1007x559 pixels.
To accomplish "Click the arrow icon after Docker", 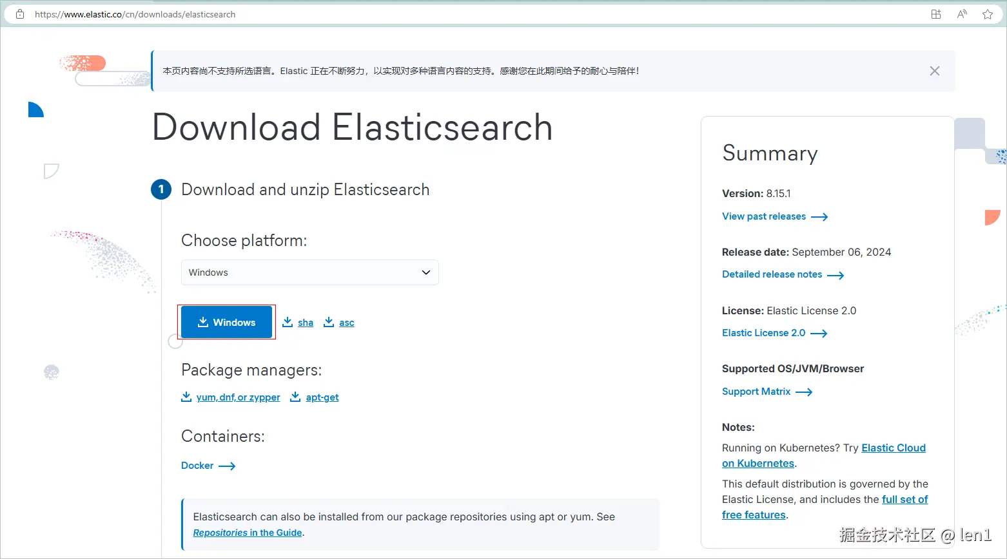I will [227, 466].
